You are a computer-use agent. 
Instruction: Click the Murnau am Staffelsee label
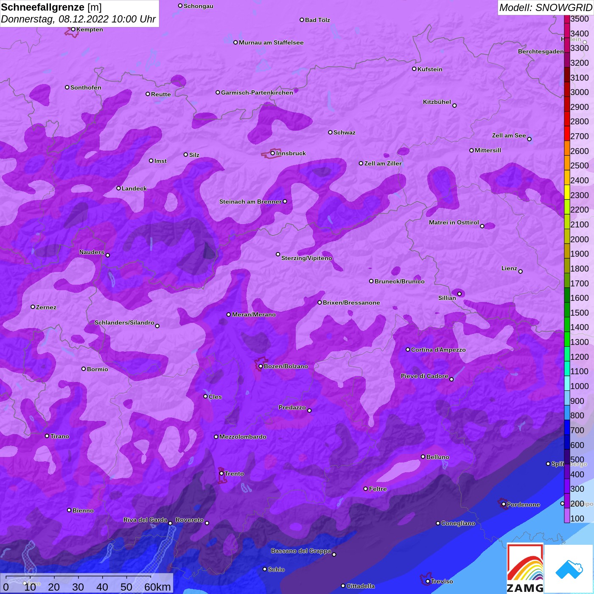271,42
